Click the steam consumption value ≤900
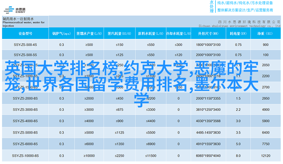Screen dimensions: 283x164 (119, 121)
